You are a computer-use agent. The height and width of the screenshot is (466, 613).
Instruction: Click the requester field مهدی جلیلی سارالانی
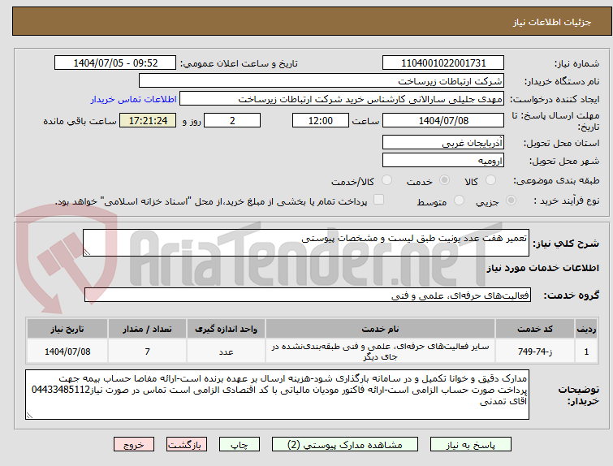point(342,99)
